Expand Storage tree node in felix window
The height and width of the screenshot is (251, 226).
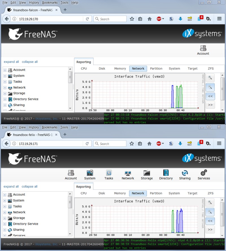click(x=5, y=218)
